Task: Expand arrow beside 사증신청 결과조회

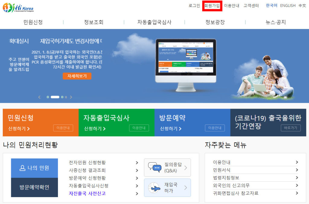Action: coord(137,171)
